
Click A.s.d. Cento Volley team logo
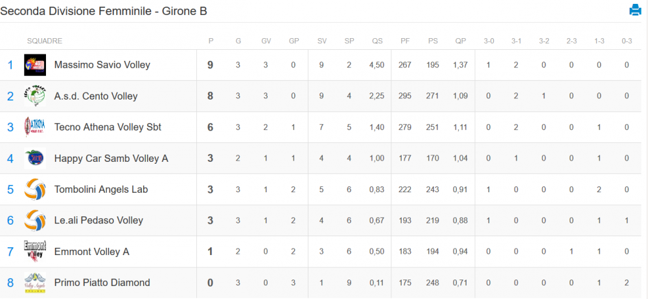tap(35, 96)
